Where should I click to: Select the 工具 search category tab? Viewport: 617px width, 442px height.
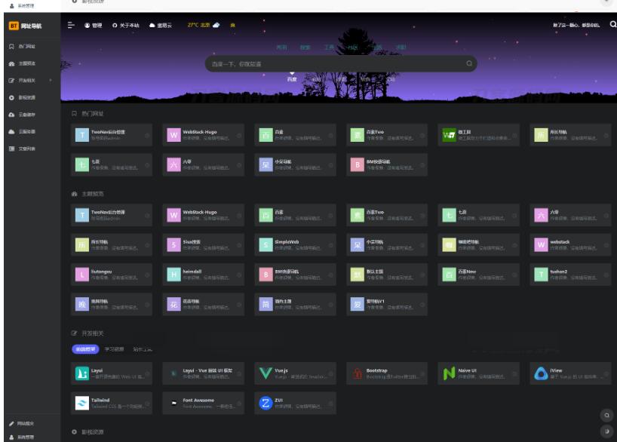[x=329, y=48]
